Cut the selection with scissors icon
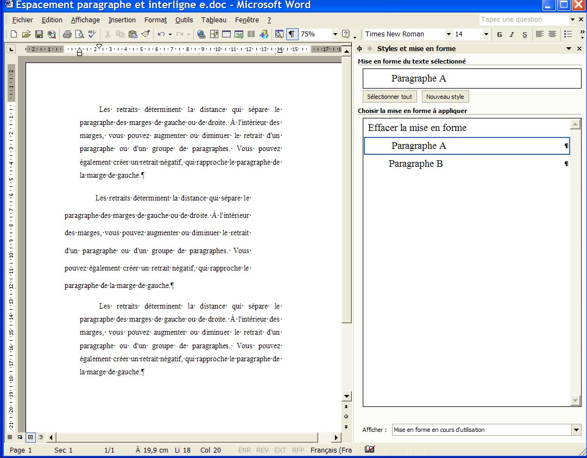 click(x=108, y=34)
